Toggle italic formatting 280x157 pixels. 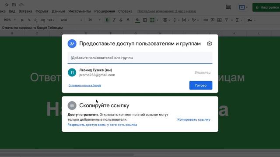(x=114, y=20)
